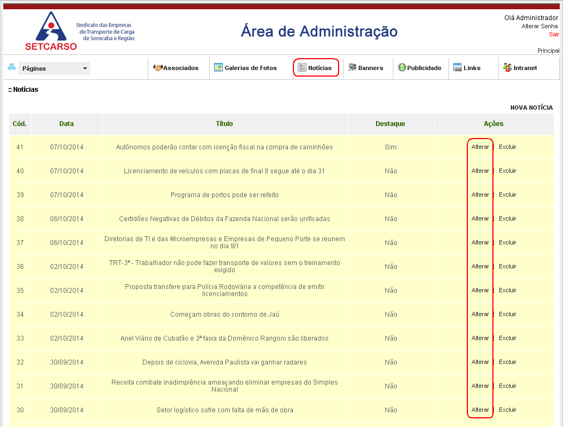Click the Intranet people icon
This screenshot has width=563, height=427.
tap(508, 67)
